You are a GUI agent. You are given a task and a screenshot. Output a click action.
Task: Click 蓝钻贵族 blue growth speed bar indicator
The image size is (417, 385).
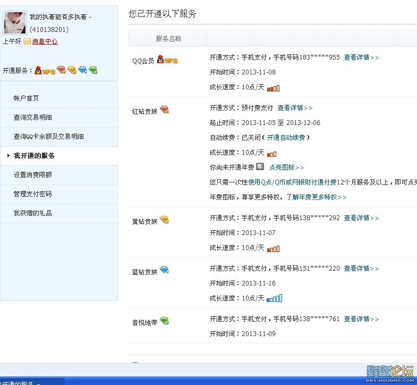(x=274, y=298)
